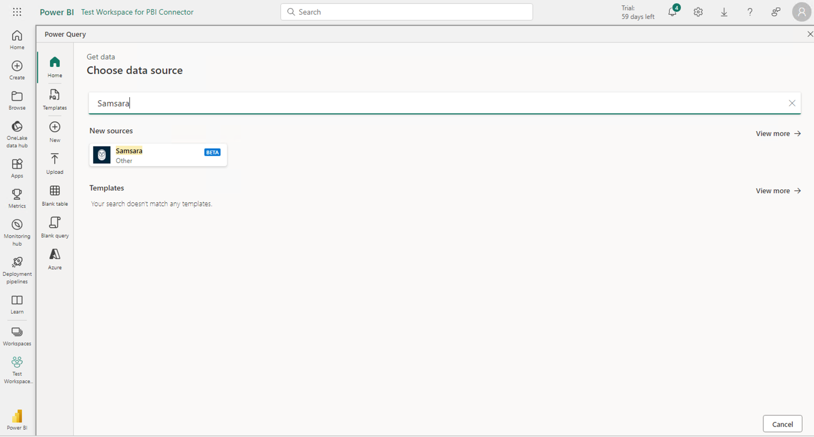Open the Monitoring hub
This screenshot has height=437, width=814.
click(x=17, y=231)
